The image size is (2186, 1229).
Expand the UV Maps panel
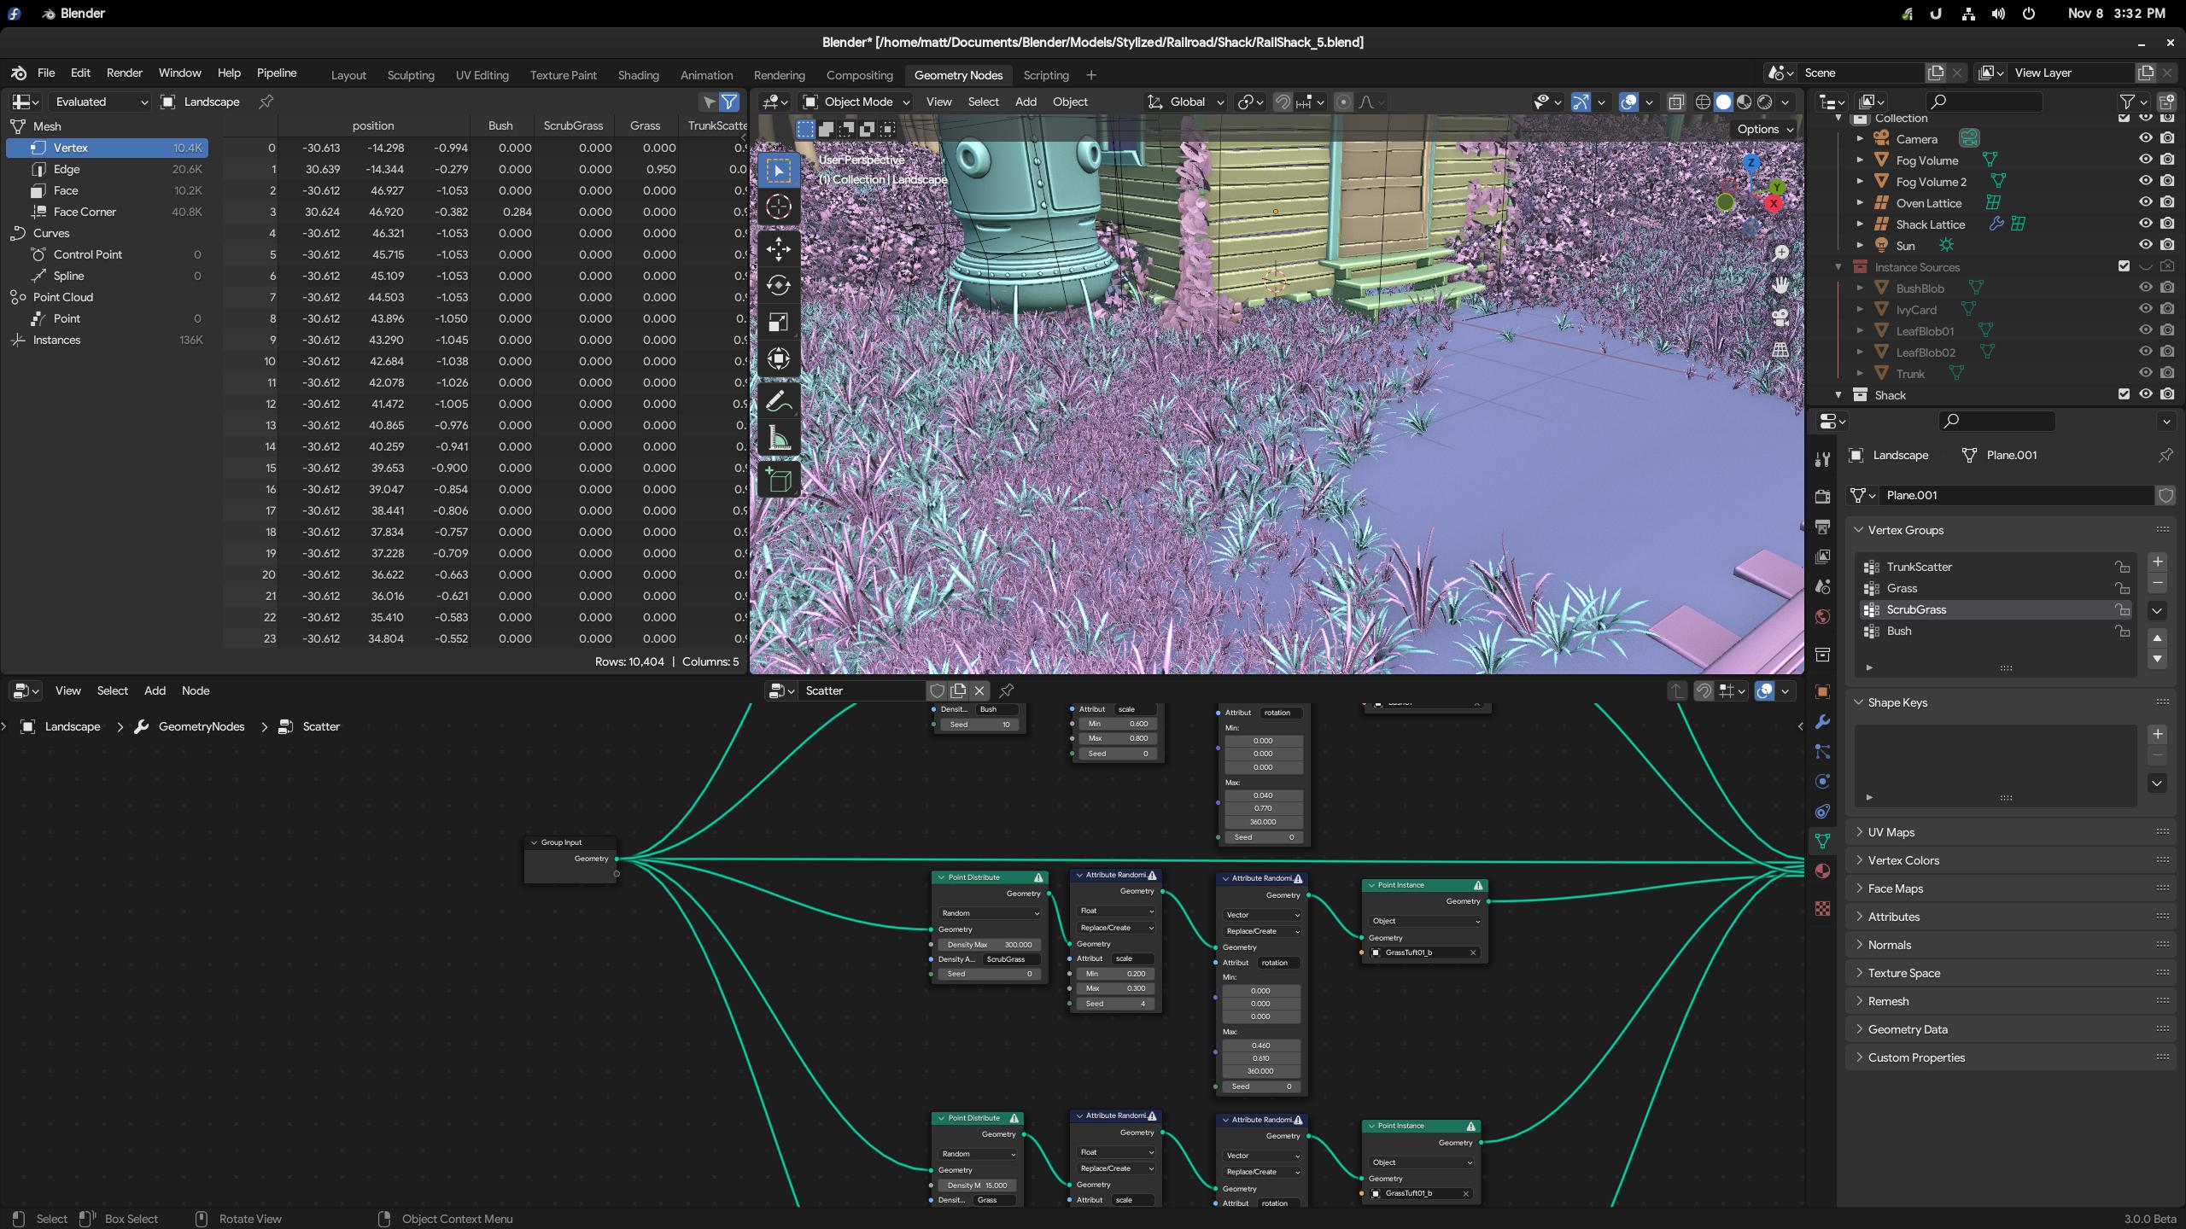(1890, 832)
